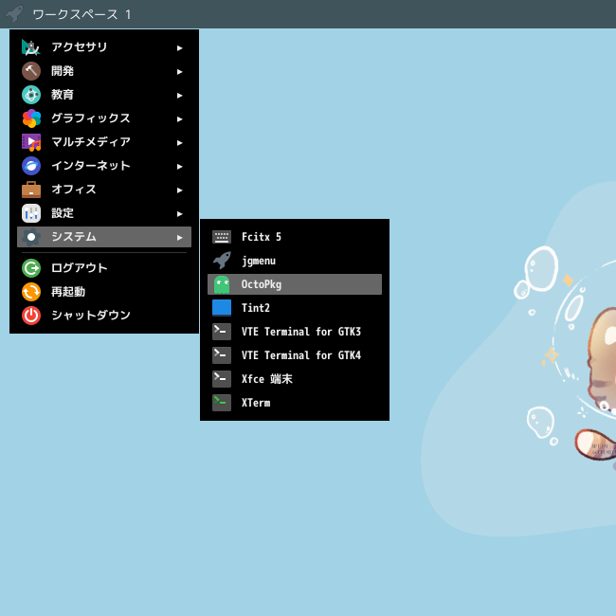Screen dimensions: 616x616
Task: Click the 設定 category label
Action: [63, 213]
